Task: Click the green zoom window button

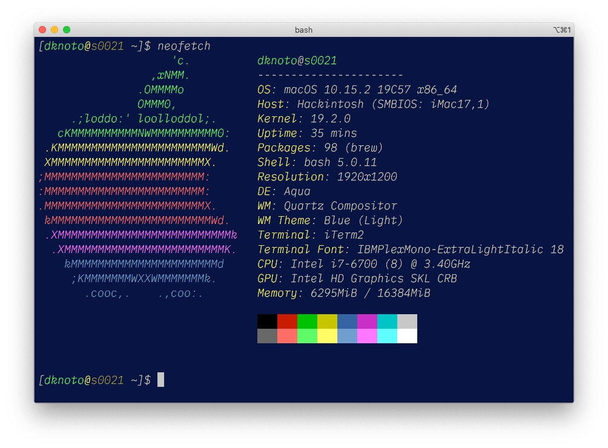Action: click(x=67, y=30)
